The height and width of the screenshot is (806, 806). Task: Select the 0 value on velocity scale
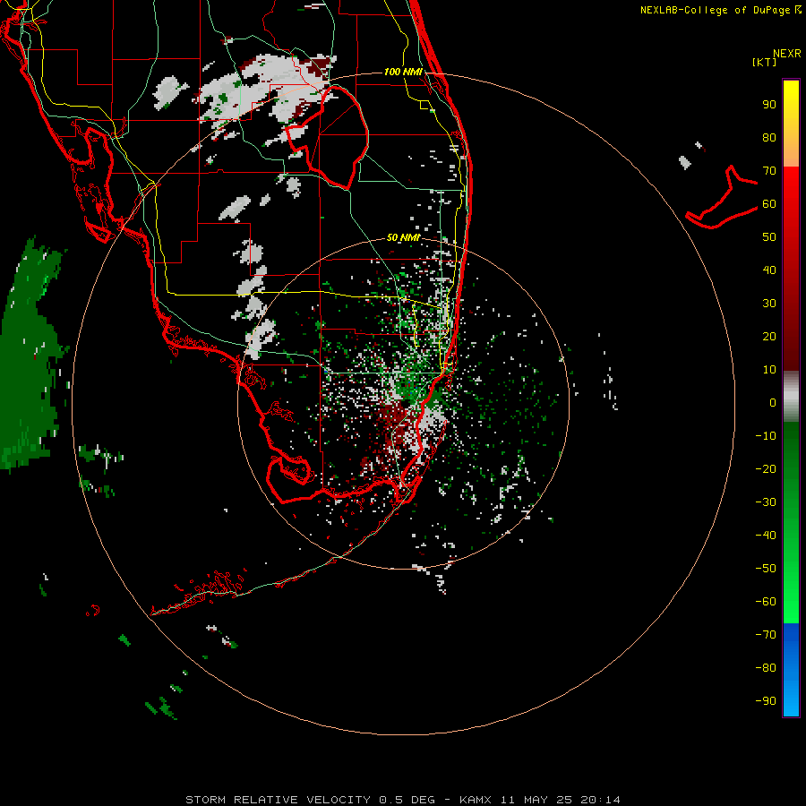pos(773,403)
